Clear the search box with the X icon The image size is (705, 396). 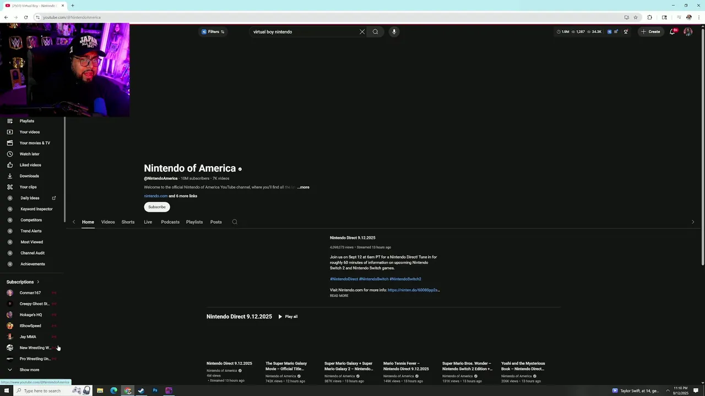(x=362, y=32)
